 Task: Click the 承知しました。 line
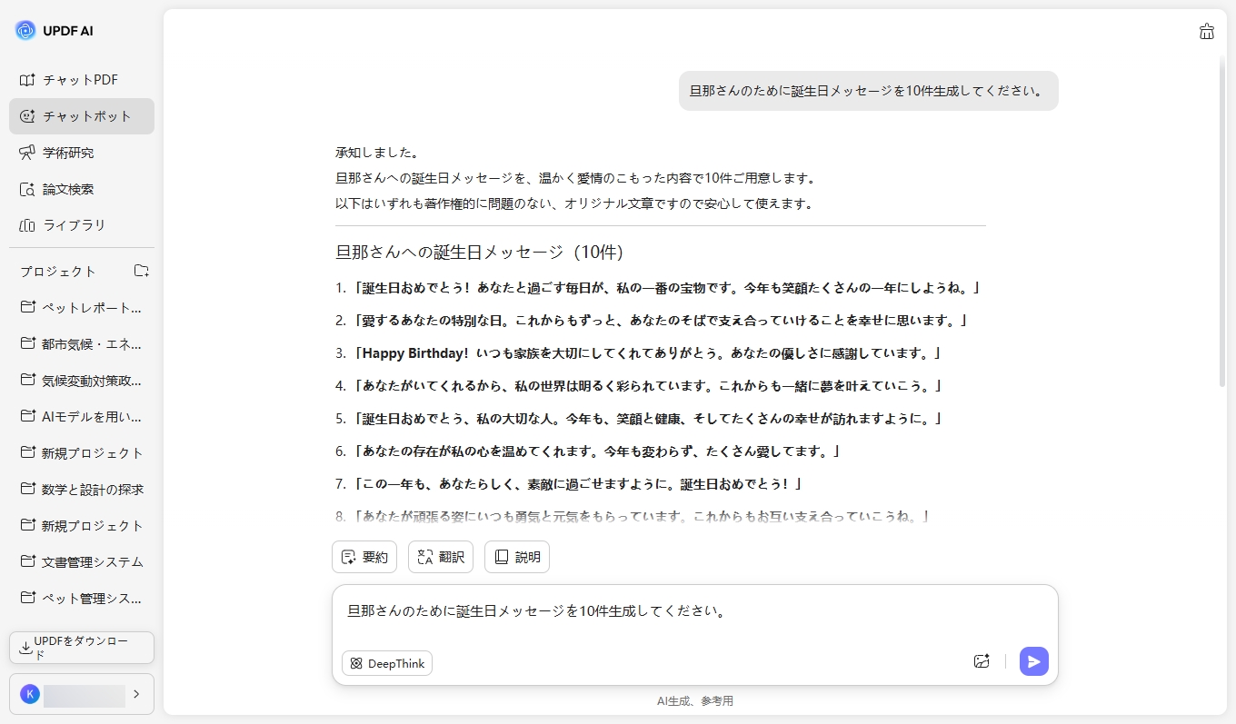pyautogui.click(x=377, y=153)
